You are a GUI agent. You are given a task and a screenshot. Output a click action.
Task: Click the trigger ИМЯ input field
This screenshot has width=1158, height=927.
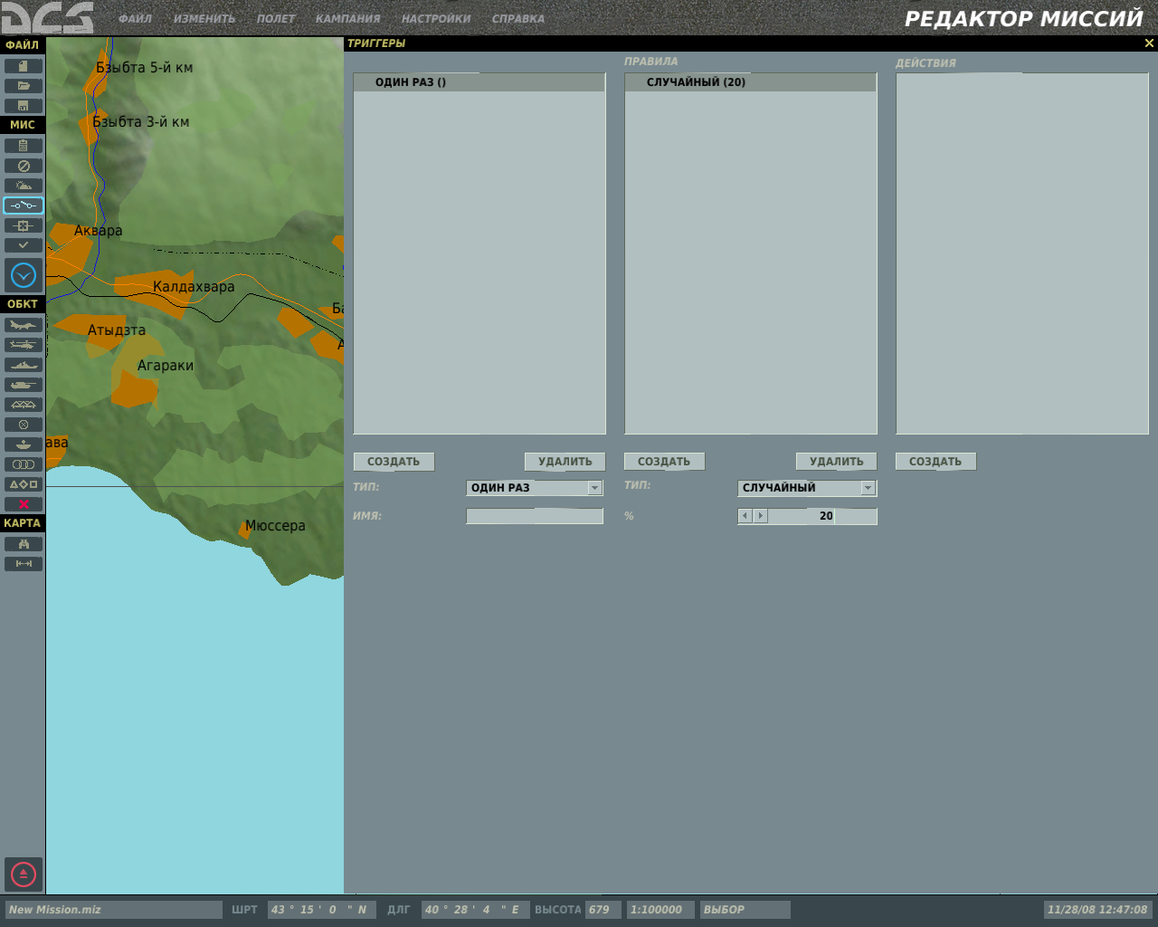(535, 516)
